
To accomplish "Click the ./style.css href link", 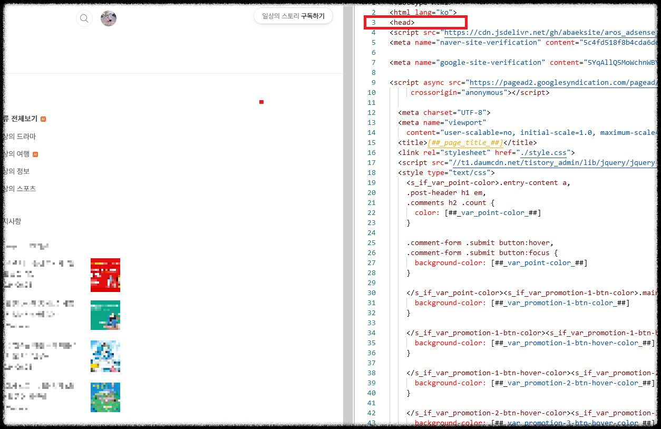I will (543, 153).
